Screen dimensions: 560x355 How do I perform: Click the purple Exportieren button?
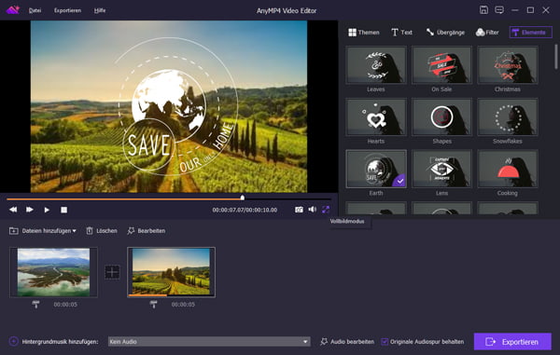(512, 342)
